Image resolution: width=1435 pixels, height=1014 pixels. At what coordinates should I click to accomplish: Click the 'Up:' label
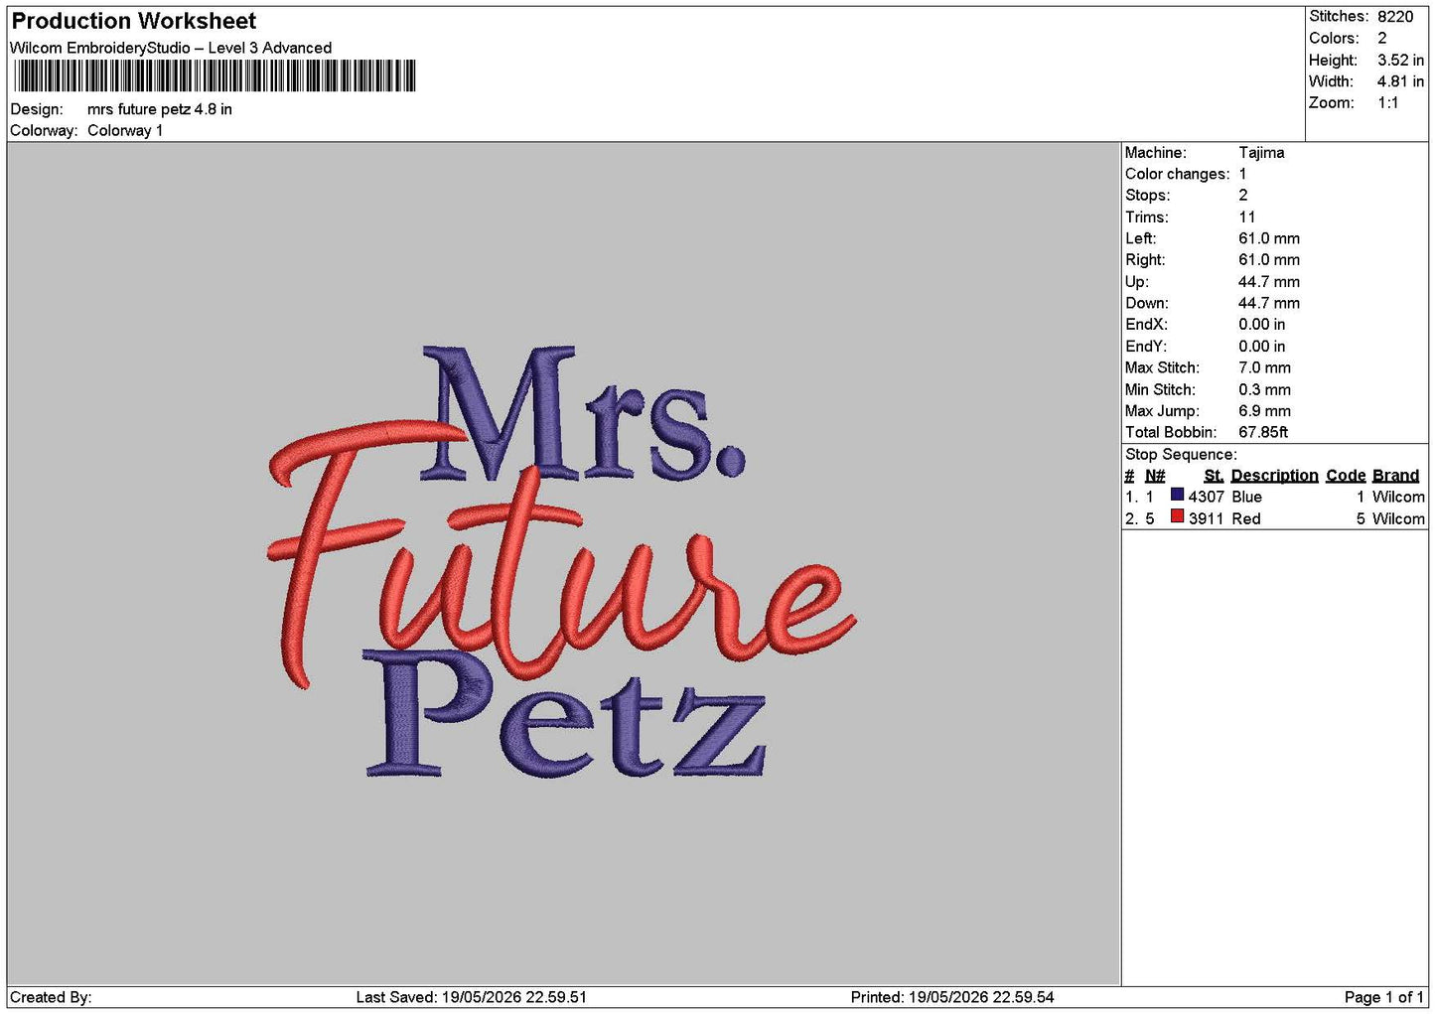[1137, 282]
